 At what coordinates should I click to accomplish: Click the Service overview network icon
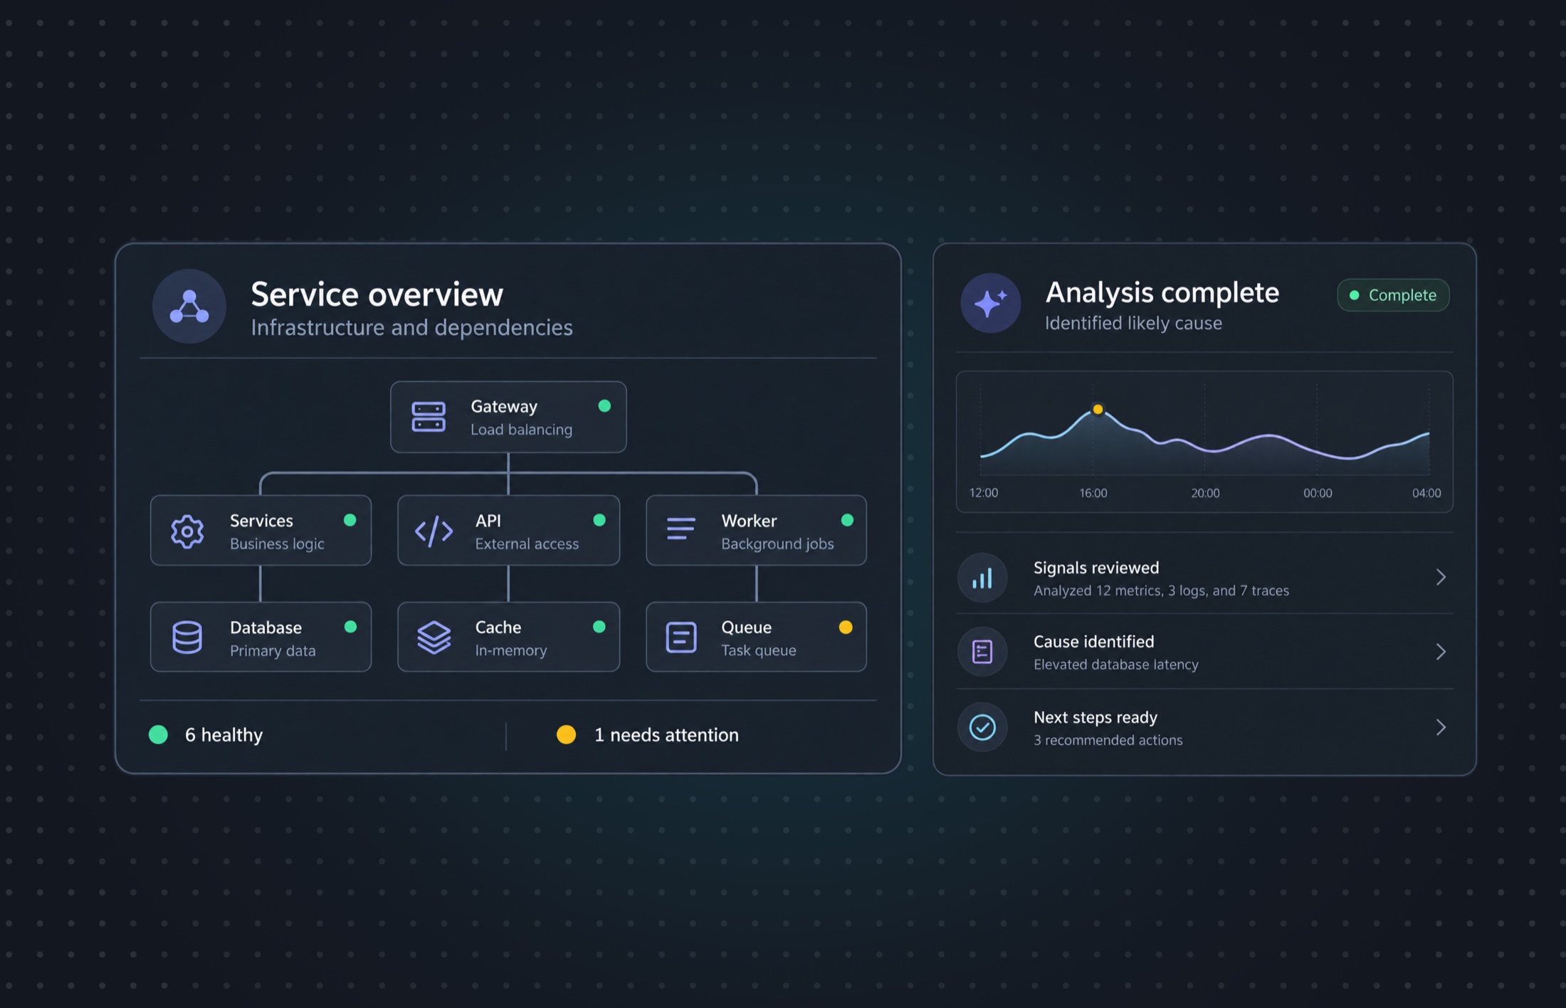click(189, 307)
